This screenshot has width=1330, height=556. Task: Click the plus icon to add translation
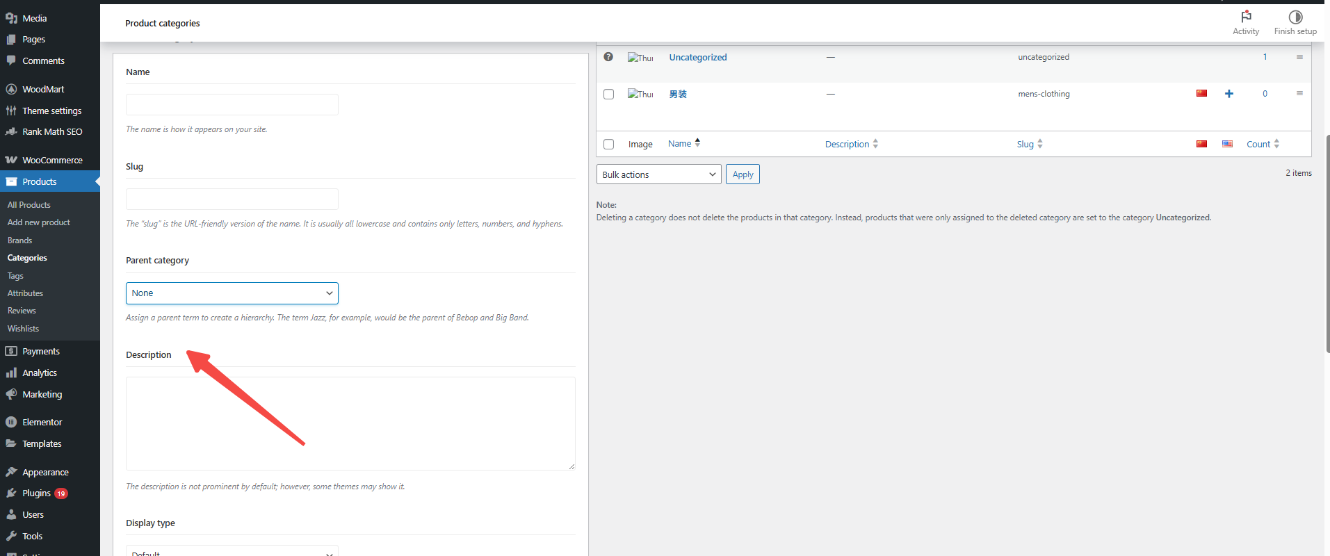pyautogui.click(x=1228, y=94)
